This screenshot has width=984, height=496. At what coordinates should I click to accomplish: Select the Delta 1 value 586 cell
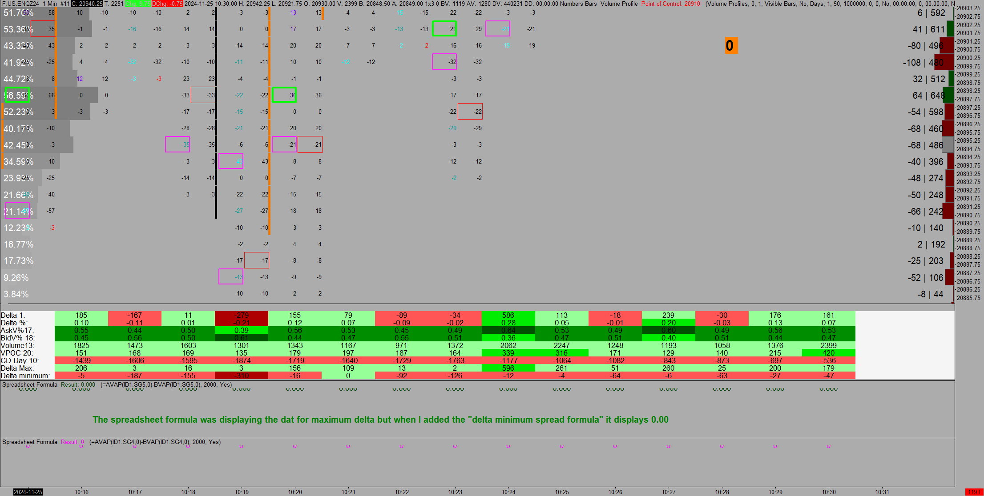point(508,315)
